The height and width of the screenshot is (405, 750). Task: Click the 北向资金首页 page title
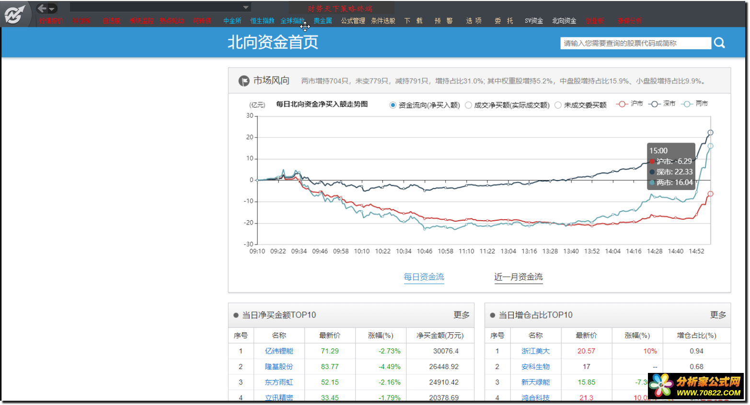pyautogui.click(x=273, y=43)
